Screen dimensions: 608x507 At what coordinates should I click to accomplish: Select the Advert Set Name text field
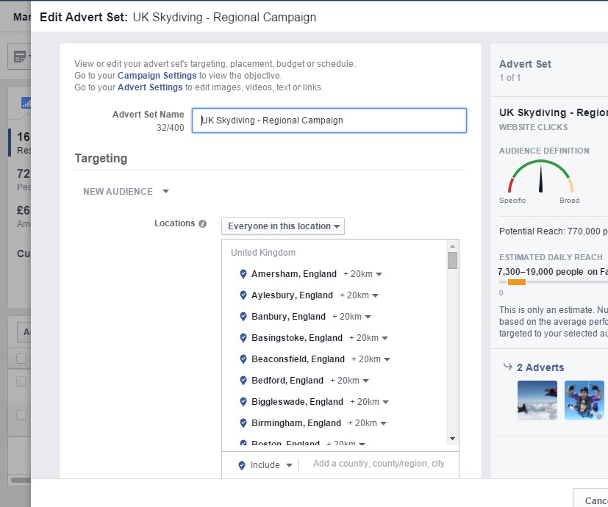[329, 120]
